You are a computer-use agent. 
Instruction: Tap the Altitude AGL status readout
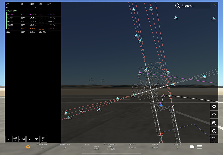point(65,146)
